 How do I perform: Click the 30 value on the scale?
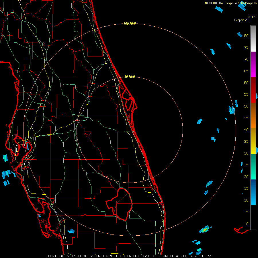pos(246,153)
